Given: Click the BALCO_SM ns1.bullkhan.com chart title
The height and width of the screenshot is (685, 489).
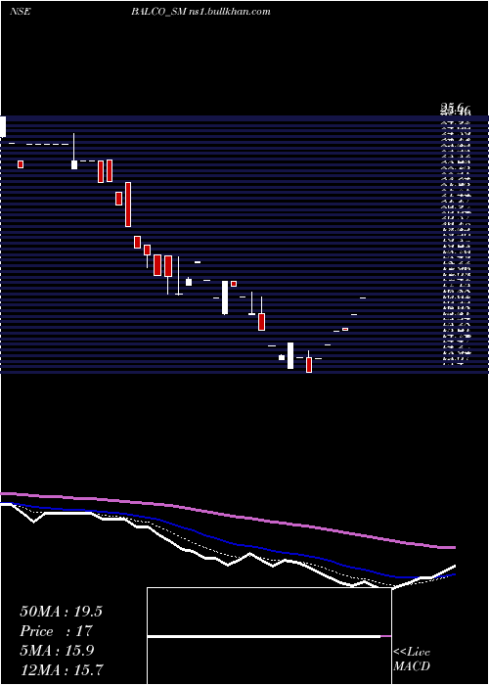Looking at the screenshot, I should 200,12.
